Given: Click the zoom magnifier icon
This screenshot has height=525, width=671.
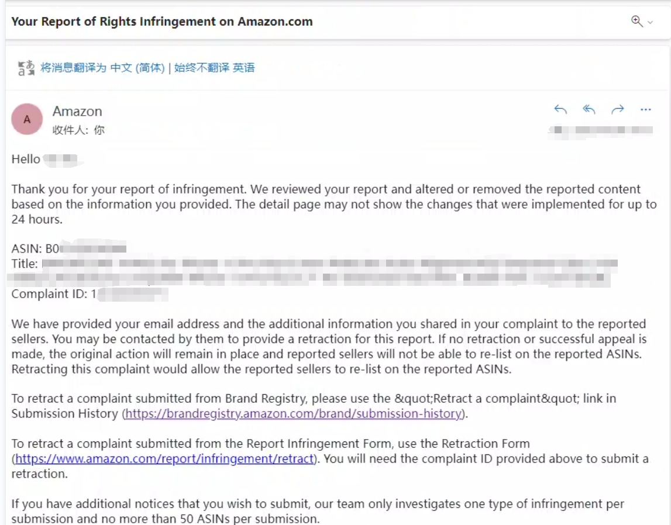Looking at the screenshot, I should pos(636,22).
